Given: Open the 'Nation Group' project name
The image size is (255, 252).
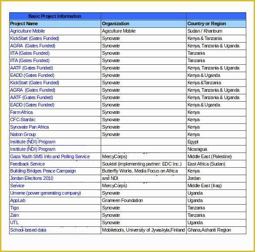Looking at the screenshot, I should tap(23, 134).
